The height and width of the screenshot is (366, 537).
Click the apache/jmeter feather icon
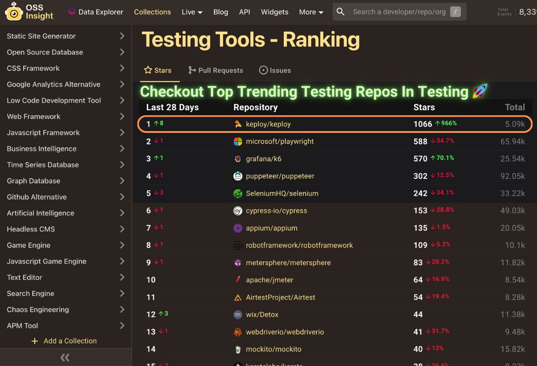[238, 280]
